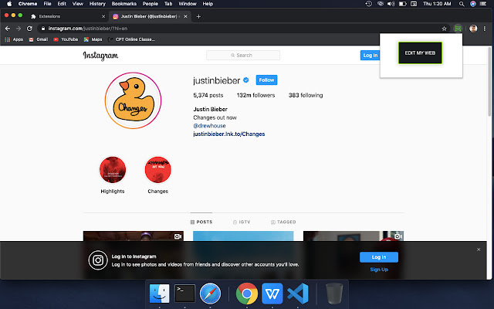The width and height of the screenshot is (494, 309).
Task: Open Safari from the dock
Action: tap(210, 294)
